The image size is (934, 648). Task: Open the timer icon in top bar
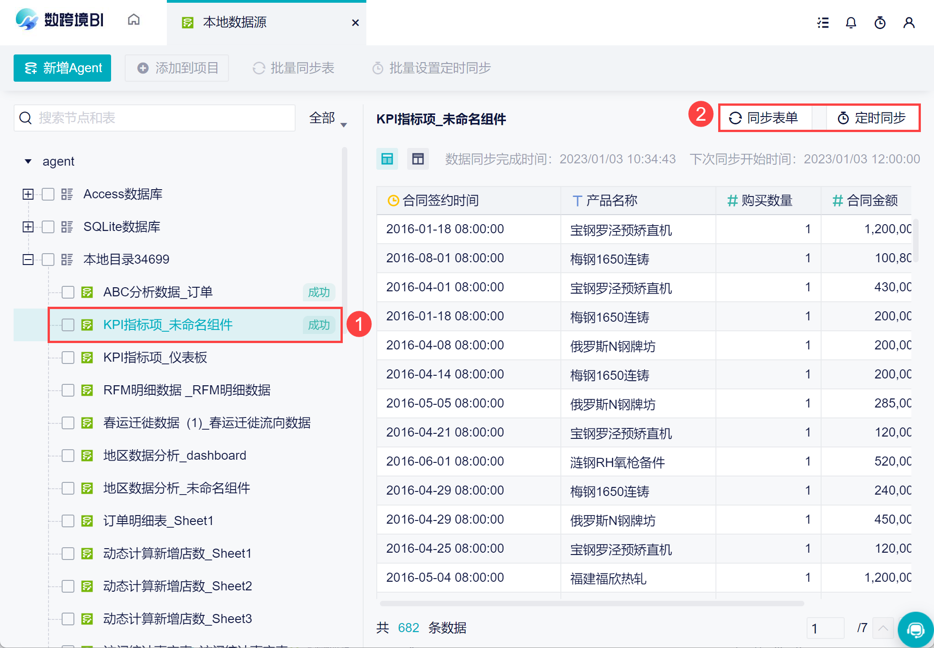pos(880,23)
